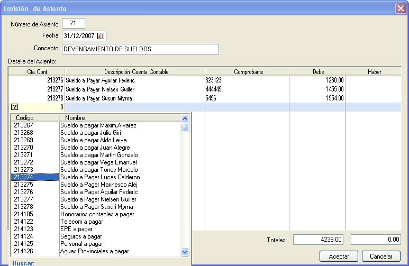Click the Fecha date field
Screen dimensions: 409x266
point(79,36)
